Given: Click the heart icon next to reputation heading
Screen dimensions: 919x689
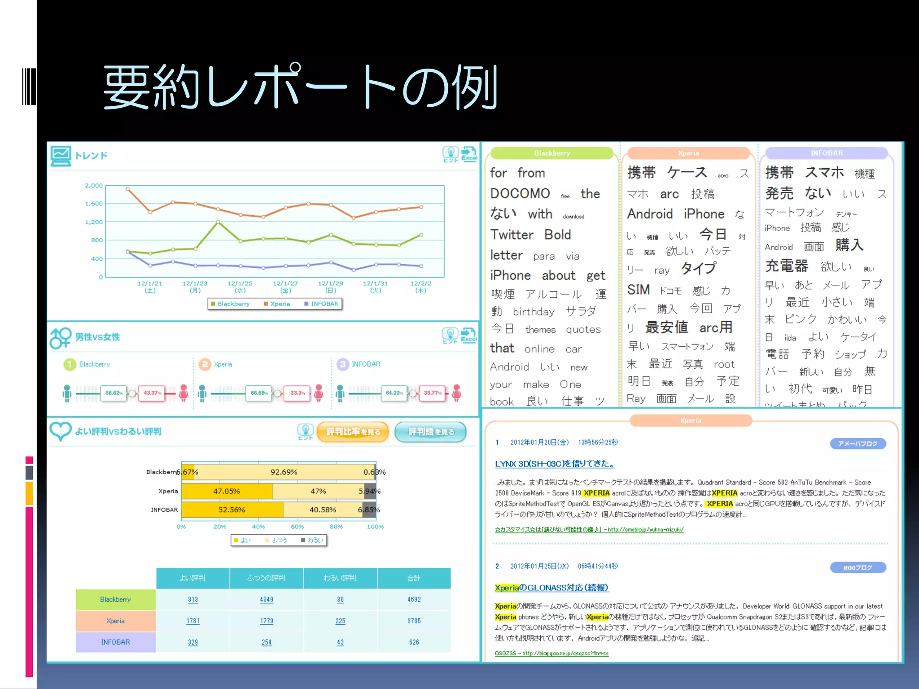Looking at the screenshot, I should tap(60, 431).
